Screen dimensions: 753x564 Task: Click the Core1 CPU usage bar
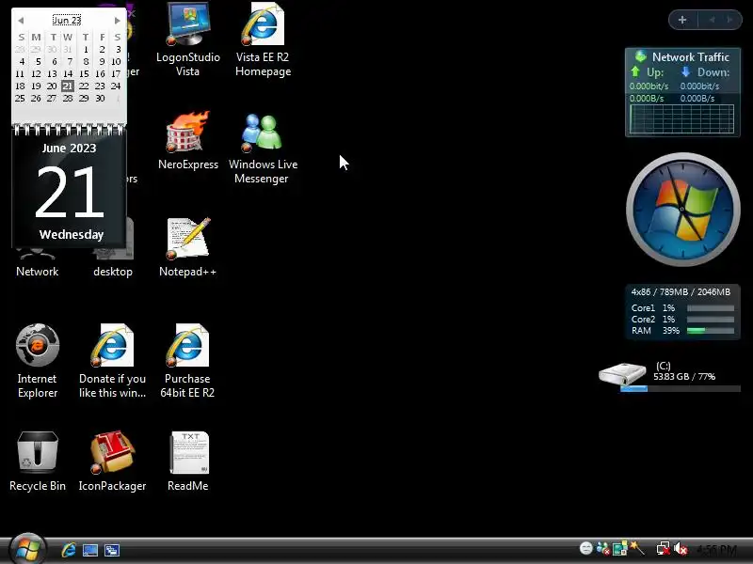point(711,308)
